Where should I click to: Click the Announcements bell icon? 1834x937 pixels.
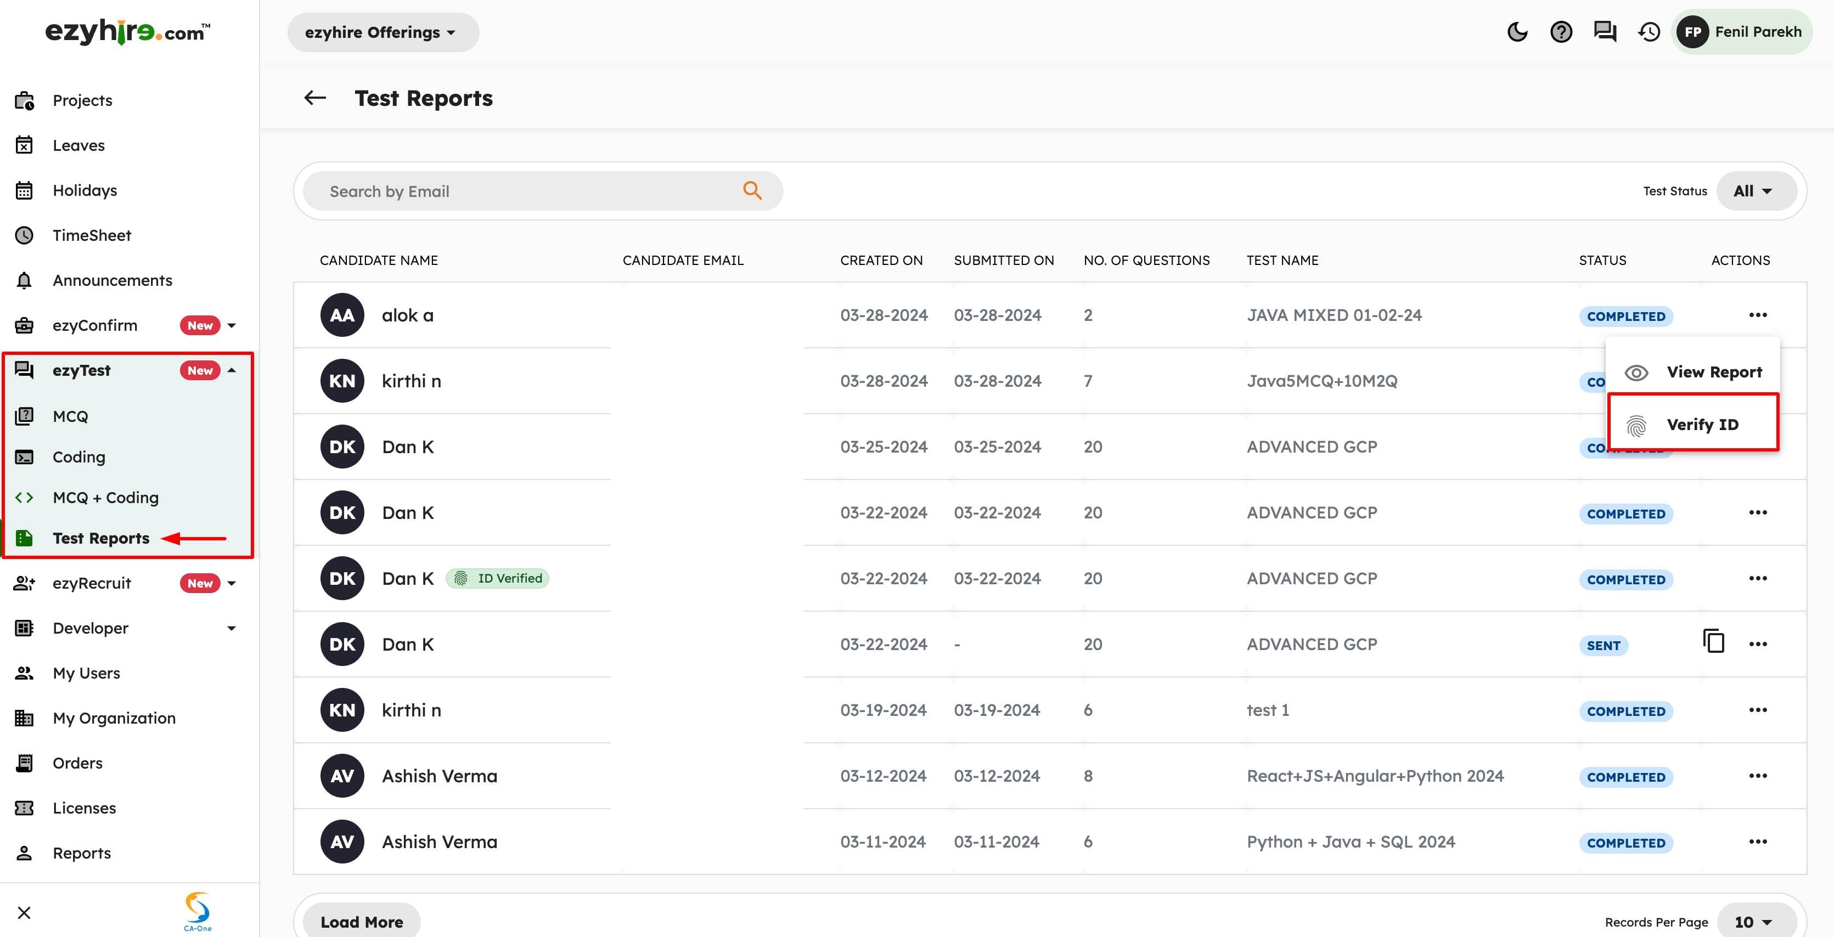click(x=24, y=280)
